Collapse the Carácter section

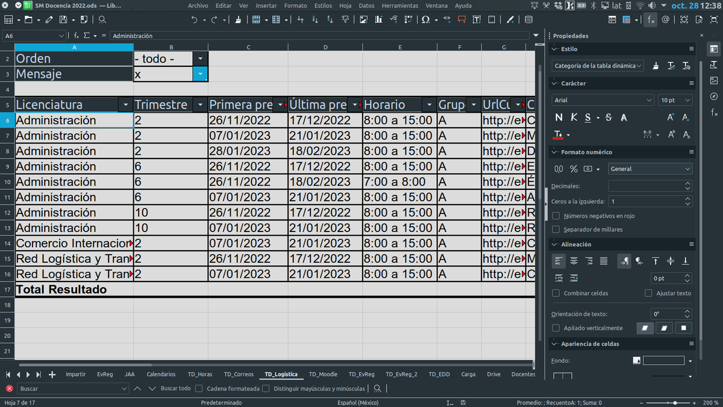coord(556,83)
